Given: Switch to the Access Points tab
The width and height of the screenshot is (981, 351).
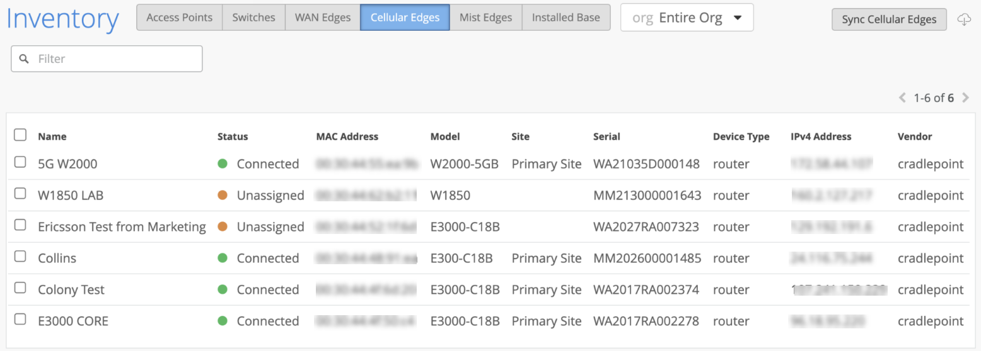Looking at the screenshot, I should tap(179, 18).
